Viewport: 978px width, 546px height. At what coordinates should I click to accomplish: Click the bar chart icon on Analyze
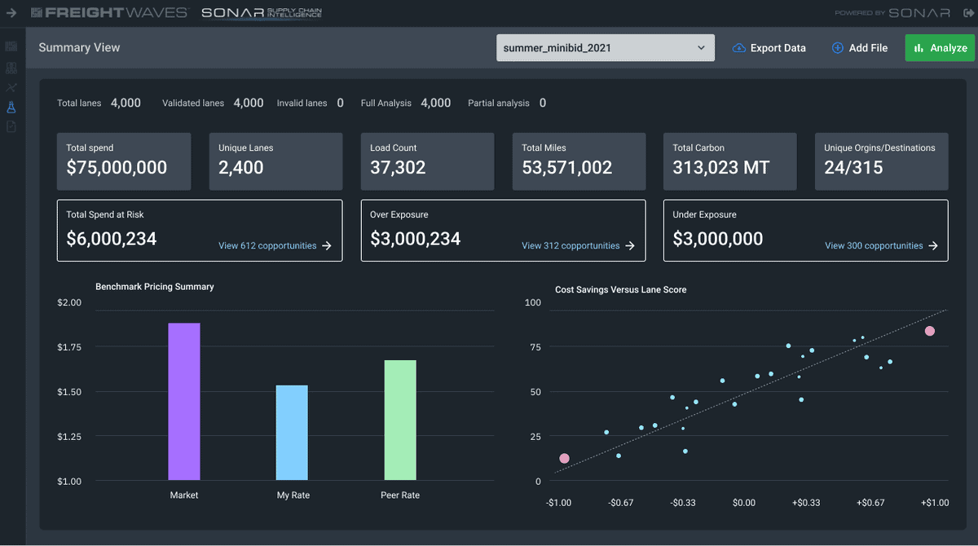(919, 48)
